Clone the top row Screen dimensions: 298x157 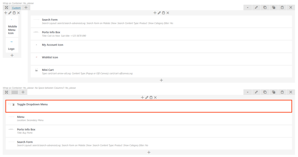pyautogui.click(x=274, y=8)
